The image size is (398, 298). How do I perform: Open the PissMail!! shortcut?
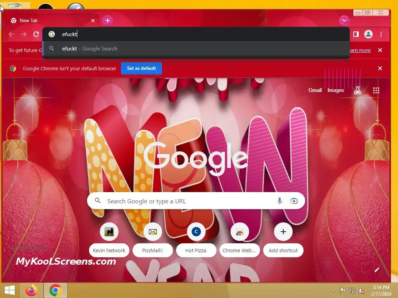(x=152, y=240)
